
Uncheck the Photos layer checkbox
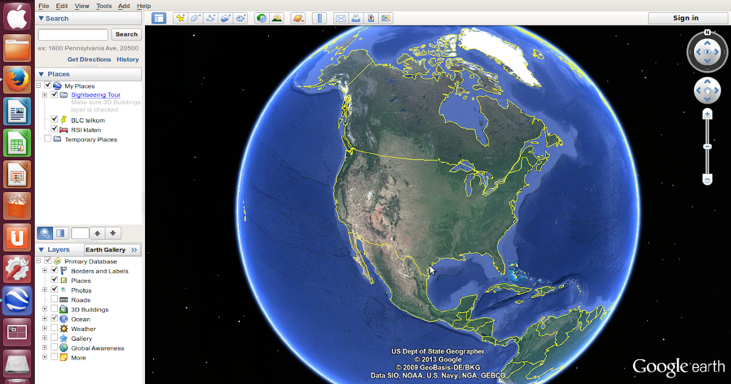55,290
